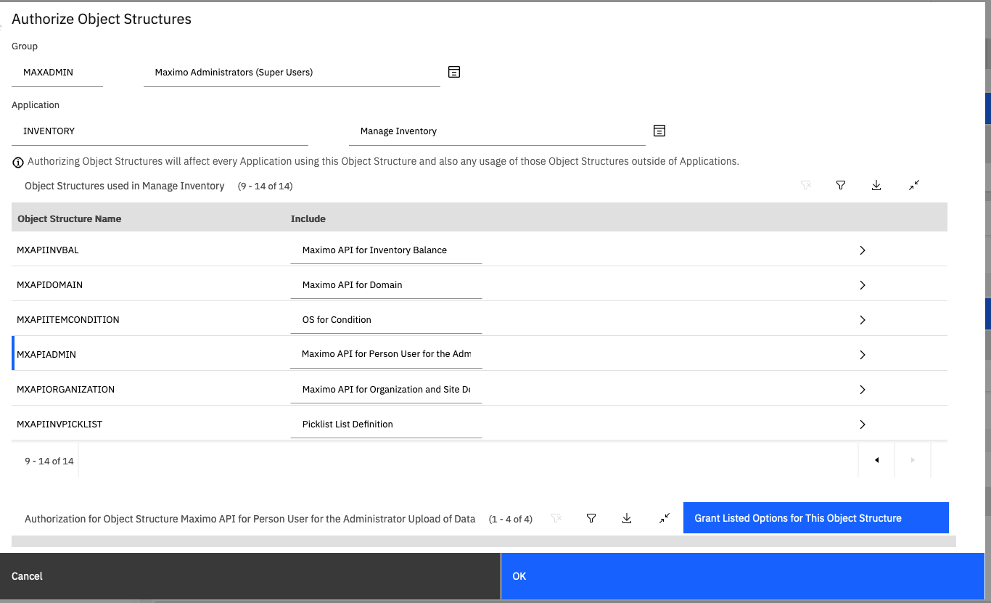Click the INVENTORY application input field
The image size is (991, 603).
click(x=160, y=131)
